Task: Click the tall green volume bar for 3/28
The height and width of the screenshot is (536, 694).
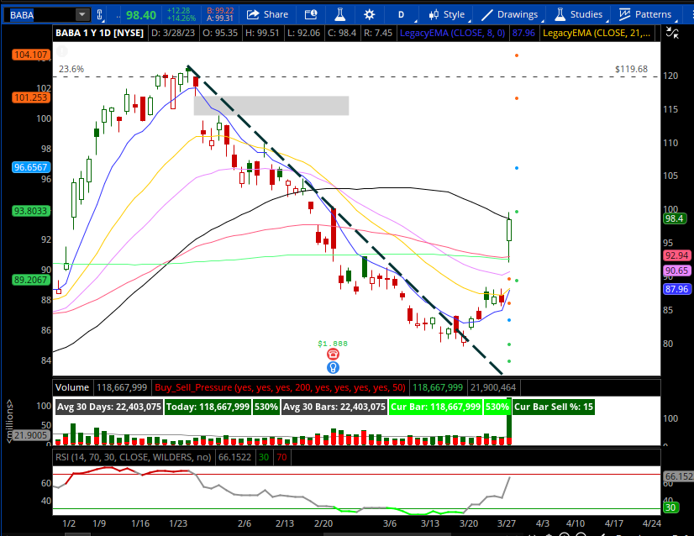Action: point(509,421)
